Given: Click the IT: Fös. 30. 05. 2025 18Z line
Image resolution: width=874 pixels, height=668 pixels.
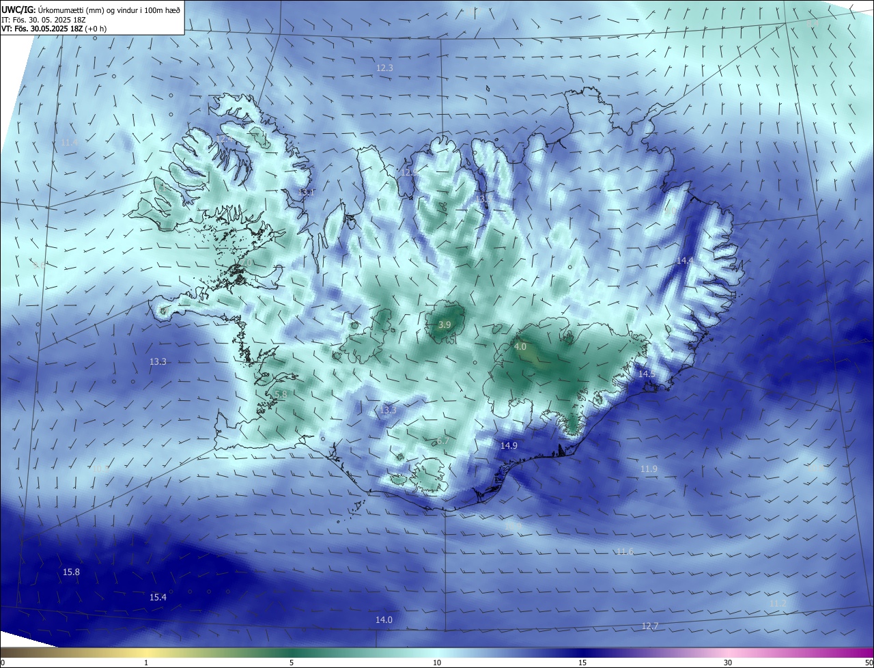Looking at the screenshot, I should [42, 19].
